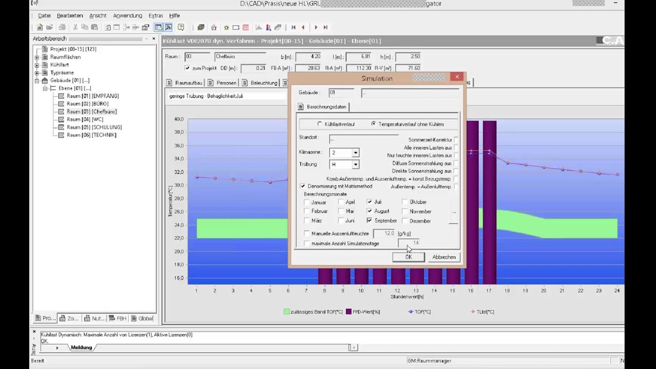
Task: Toggle Manuelle Aussenluftfeuchte checkbox
Action: pyautogui.click(x=306, y=234)
